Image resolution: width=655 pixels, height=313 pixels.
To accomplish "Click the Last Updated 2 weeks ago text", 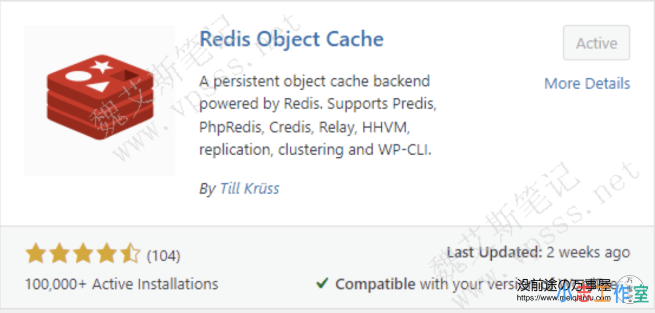I will 538,253.
